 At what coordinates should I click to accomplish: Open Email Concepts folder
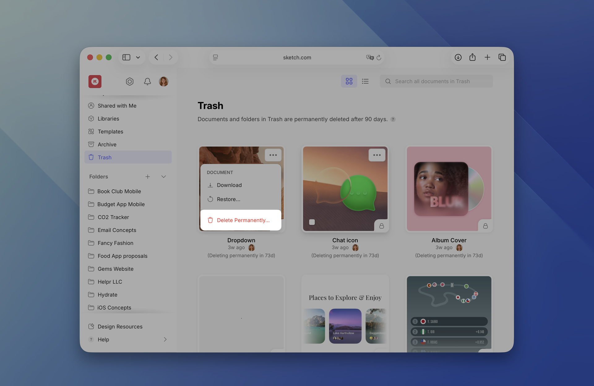click(x=128, y=230)
